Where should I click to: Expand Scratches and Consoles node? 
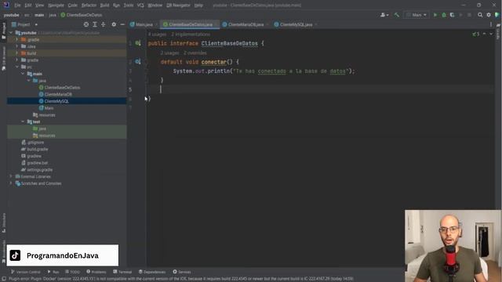click(x=11, y=183)
